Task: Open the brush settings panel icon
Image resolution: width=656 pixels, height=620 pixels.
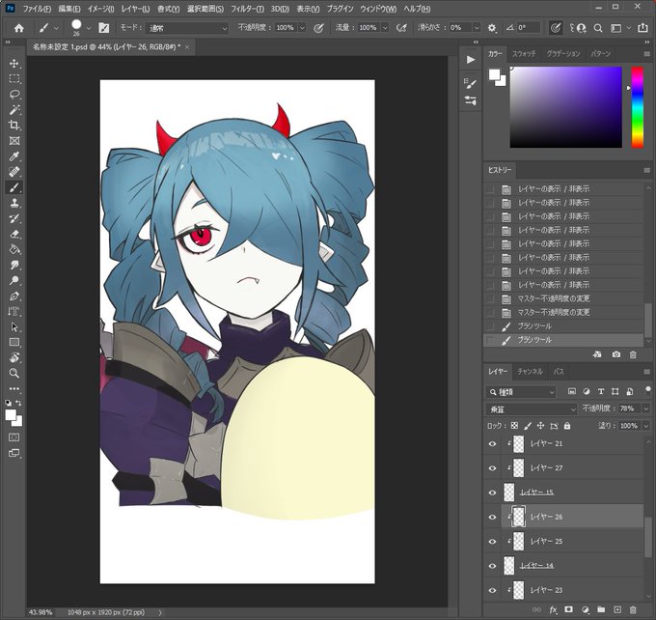Action: click(103, 28)
